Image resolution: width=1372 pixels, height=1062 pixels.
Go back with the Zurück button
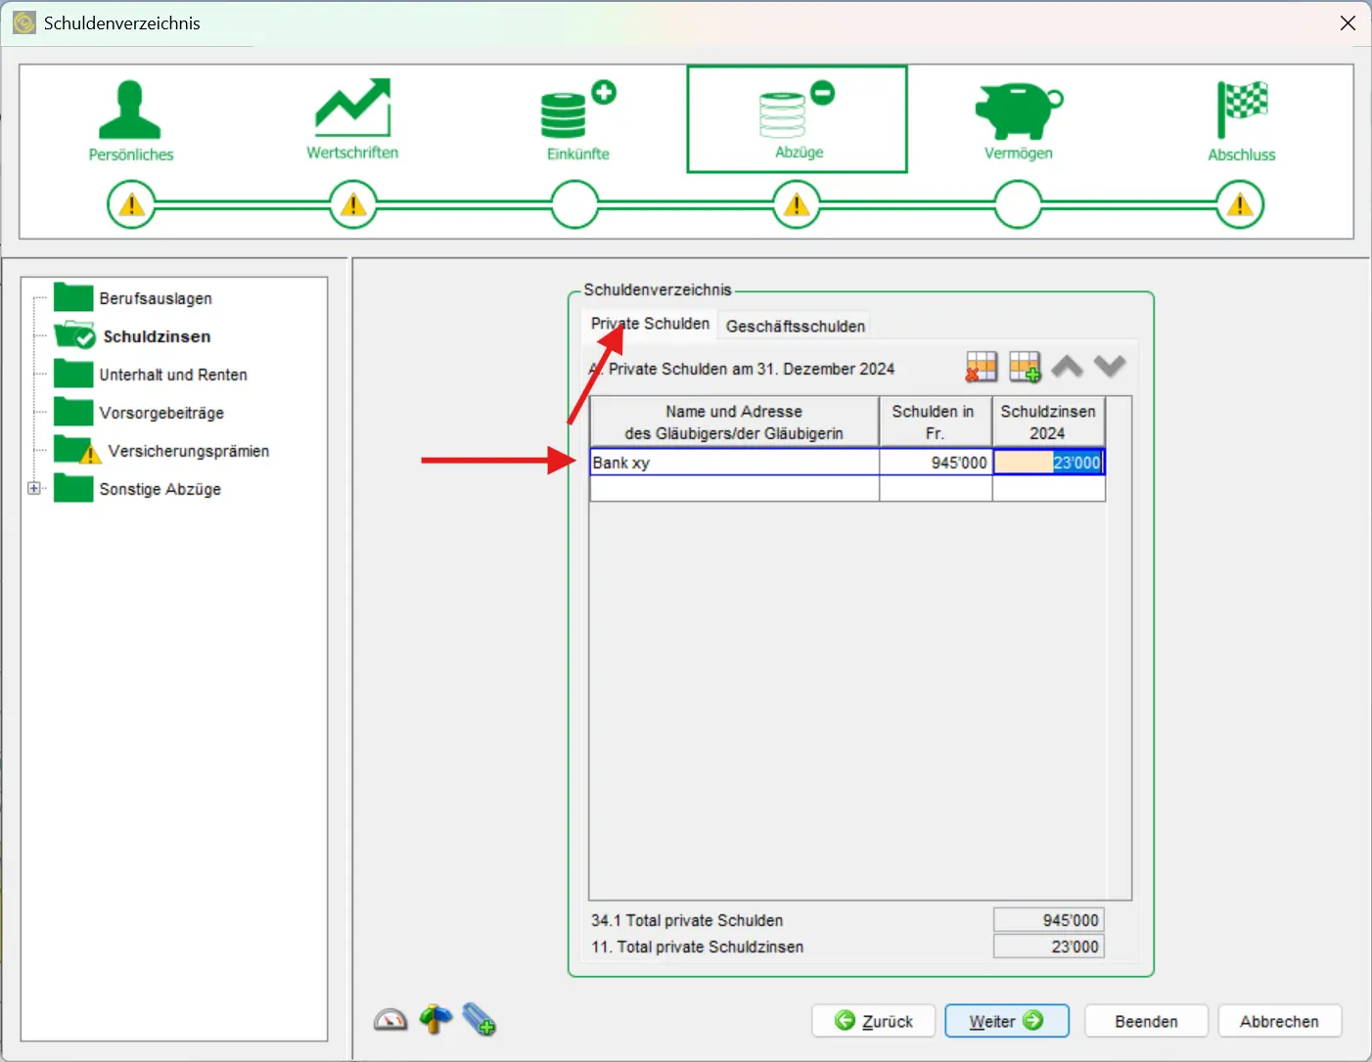click(873, 1021)
